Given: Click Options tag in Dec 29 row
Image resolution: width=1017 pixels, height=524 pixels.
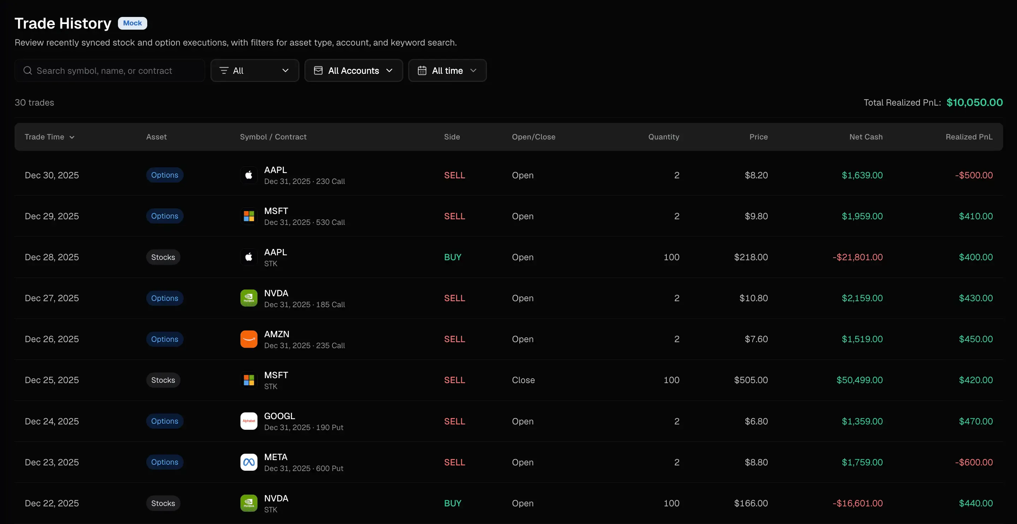Looking at the screenshot, I should click(165, 216).
